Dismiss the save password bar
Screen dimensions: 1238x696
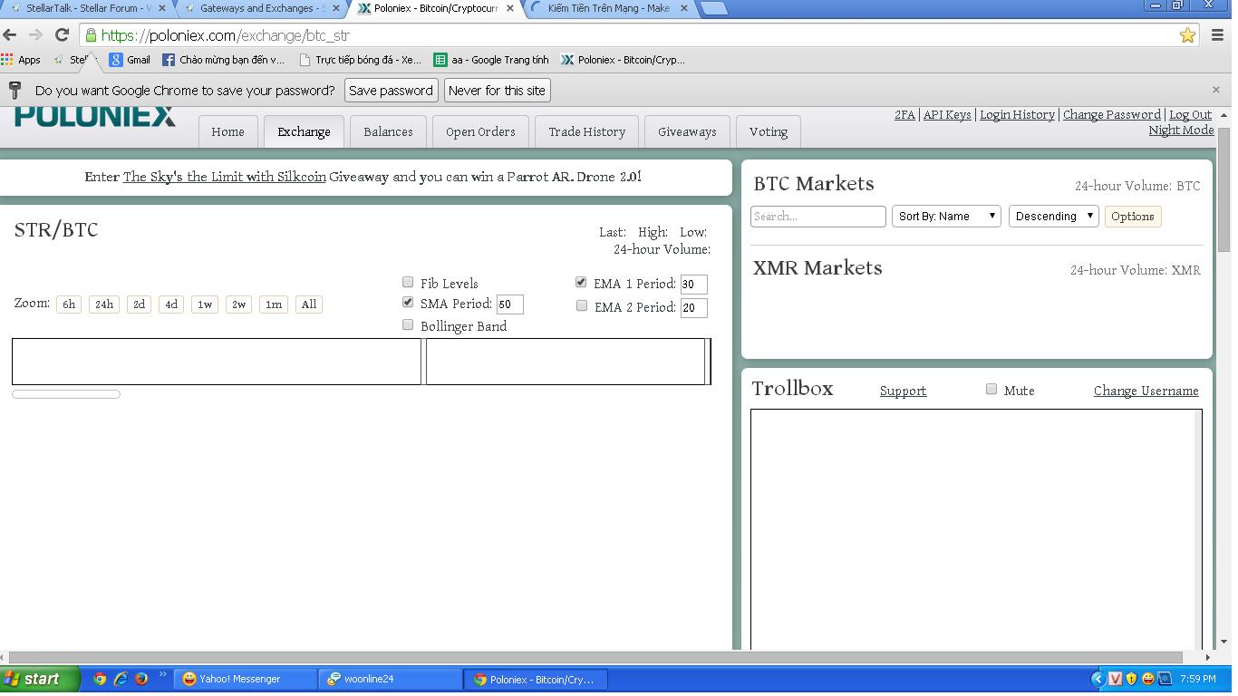1216,90
